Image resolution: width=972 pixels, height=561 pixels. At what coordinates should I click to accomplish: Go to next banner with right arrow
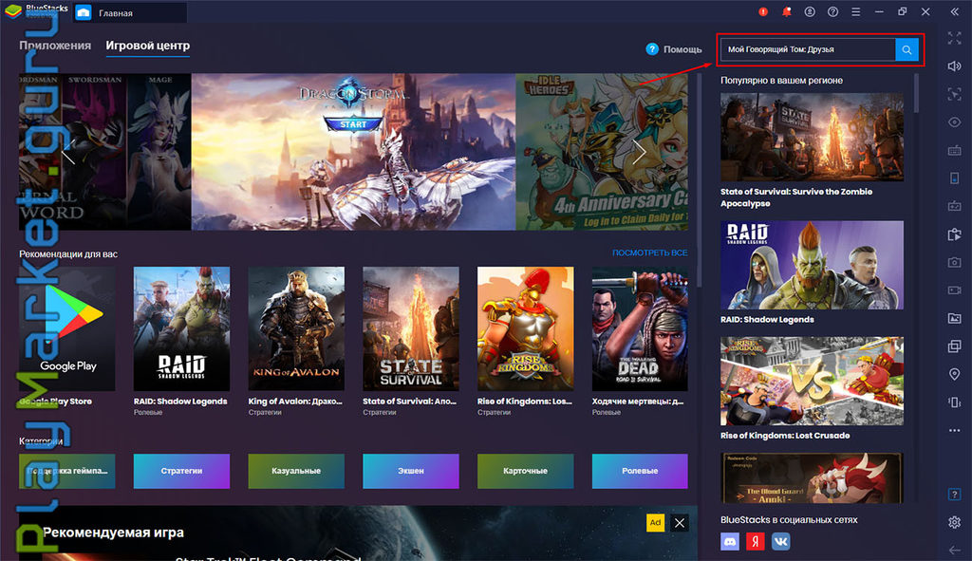(x=639, y=152)
